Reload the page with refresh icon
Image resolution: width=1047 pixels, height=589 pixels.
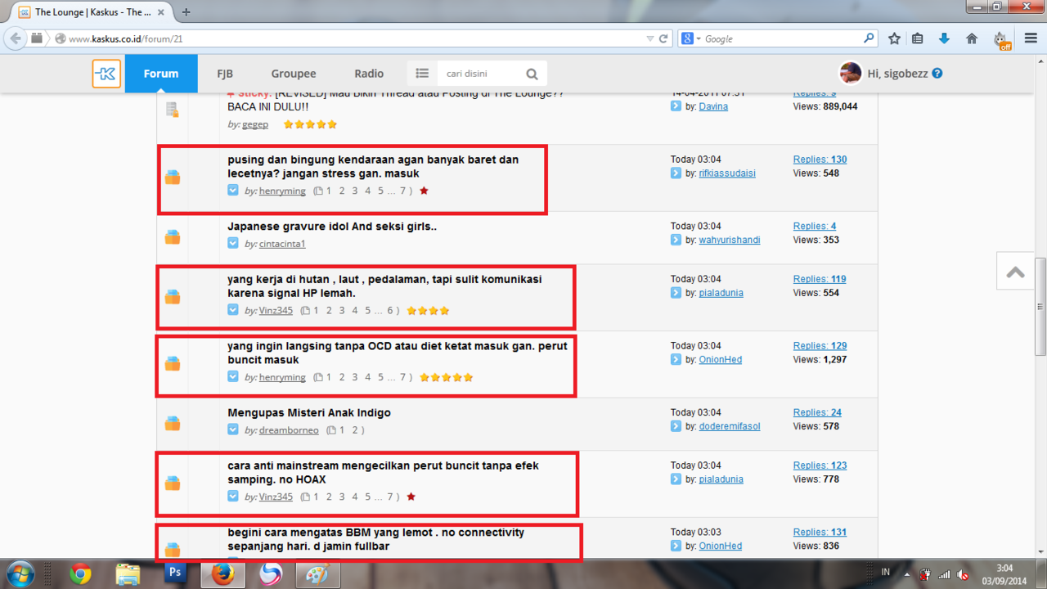tap(663, 38)
